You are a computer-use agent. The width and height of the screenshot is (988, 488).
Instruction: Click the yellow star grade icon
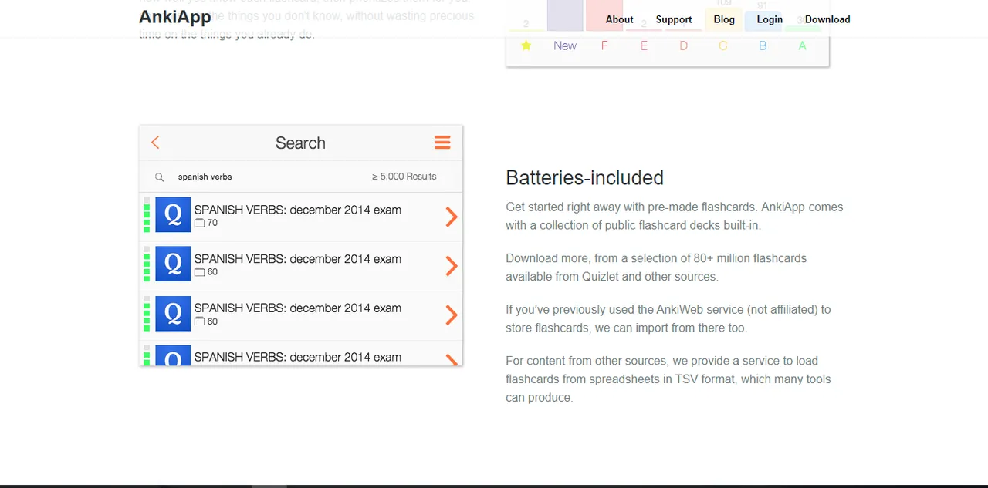[x=526, y=45]
